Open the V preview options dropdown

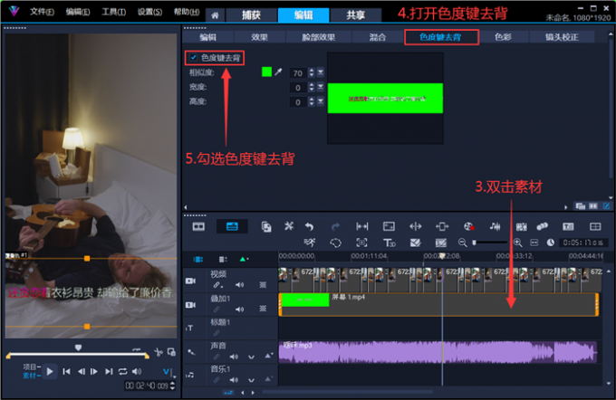pyautogui.click(x=168, y=372)
